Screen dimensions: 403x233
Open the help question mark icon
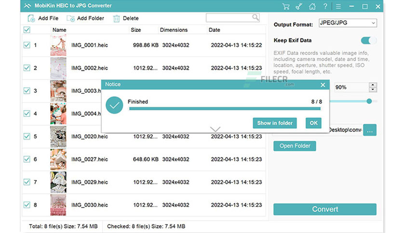[x=325, y=6]
